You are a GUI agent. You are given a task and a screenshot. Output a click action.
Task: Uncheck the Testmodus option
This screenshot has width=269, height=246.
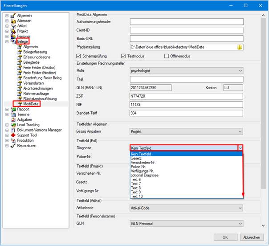point(123,56)
